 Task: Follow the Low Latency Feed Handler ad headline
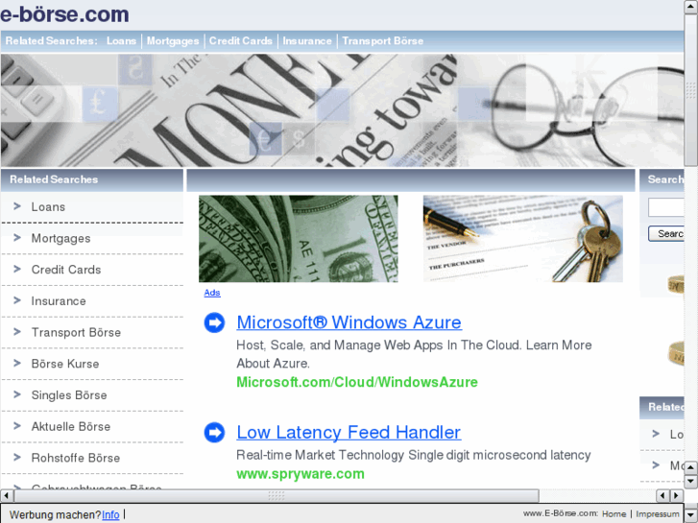click(349, 432)
